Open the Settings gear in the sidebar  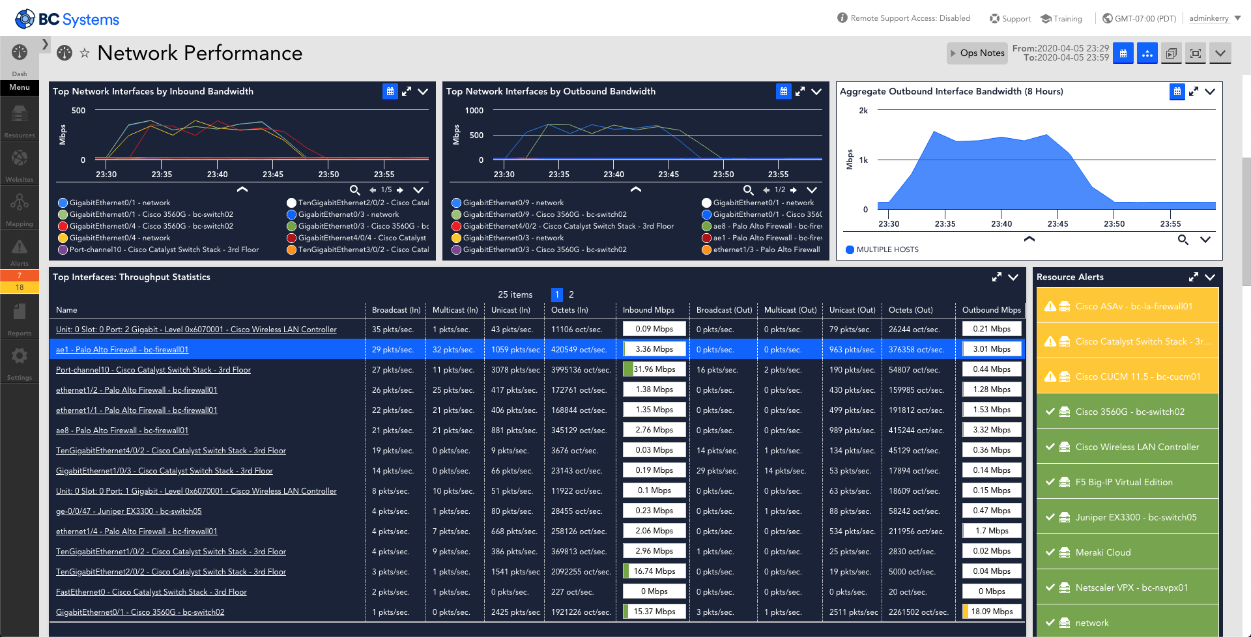pos(19,360)
